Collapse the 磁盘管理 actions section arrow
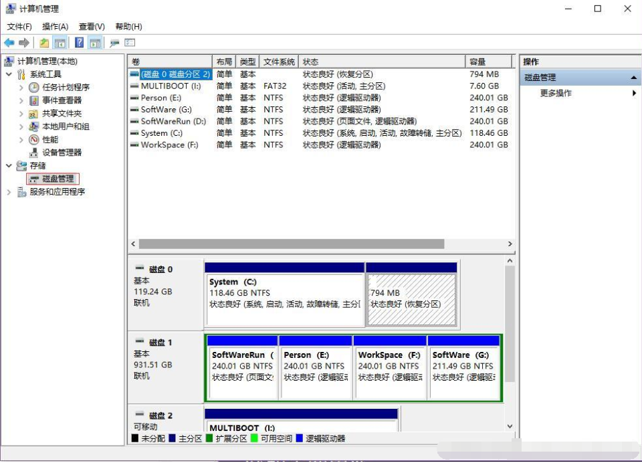642x463 pixels. [x=633, y=78]
